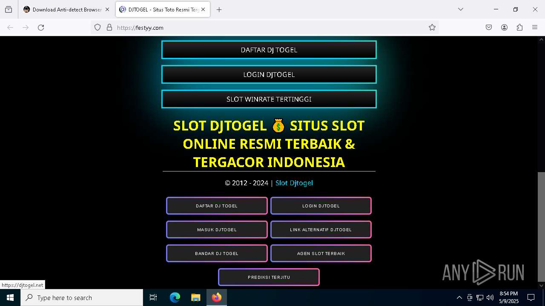
Task: Reload the current page
Action: 41,28
